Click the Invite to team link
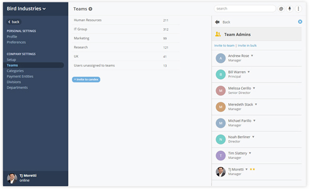The image size is (310, 189). pos(224,45)
